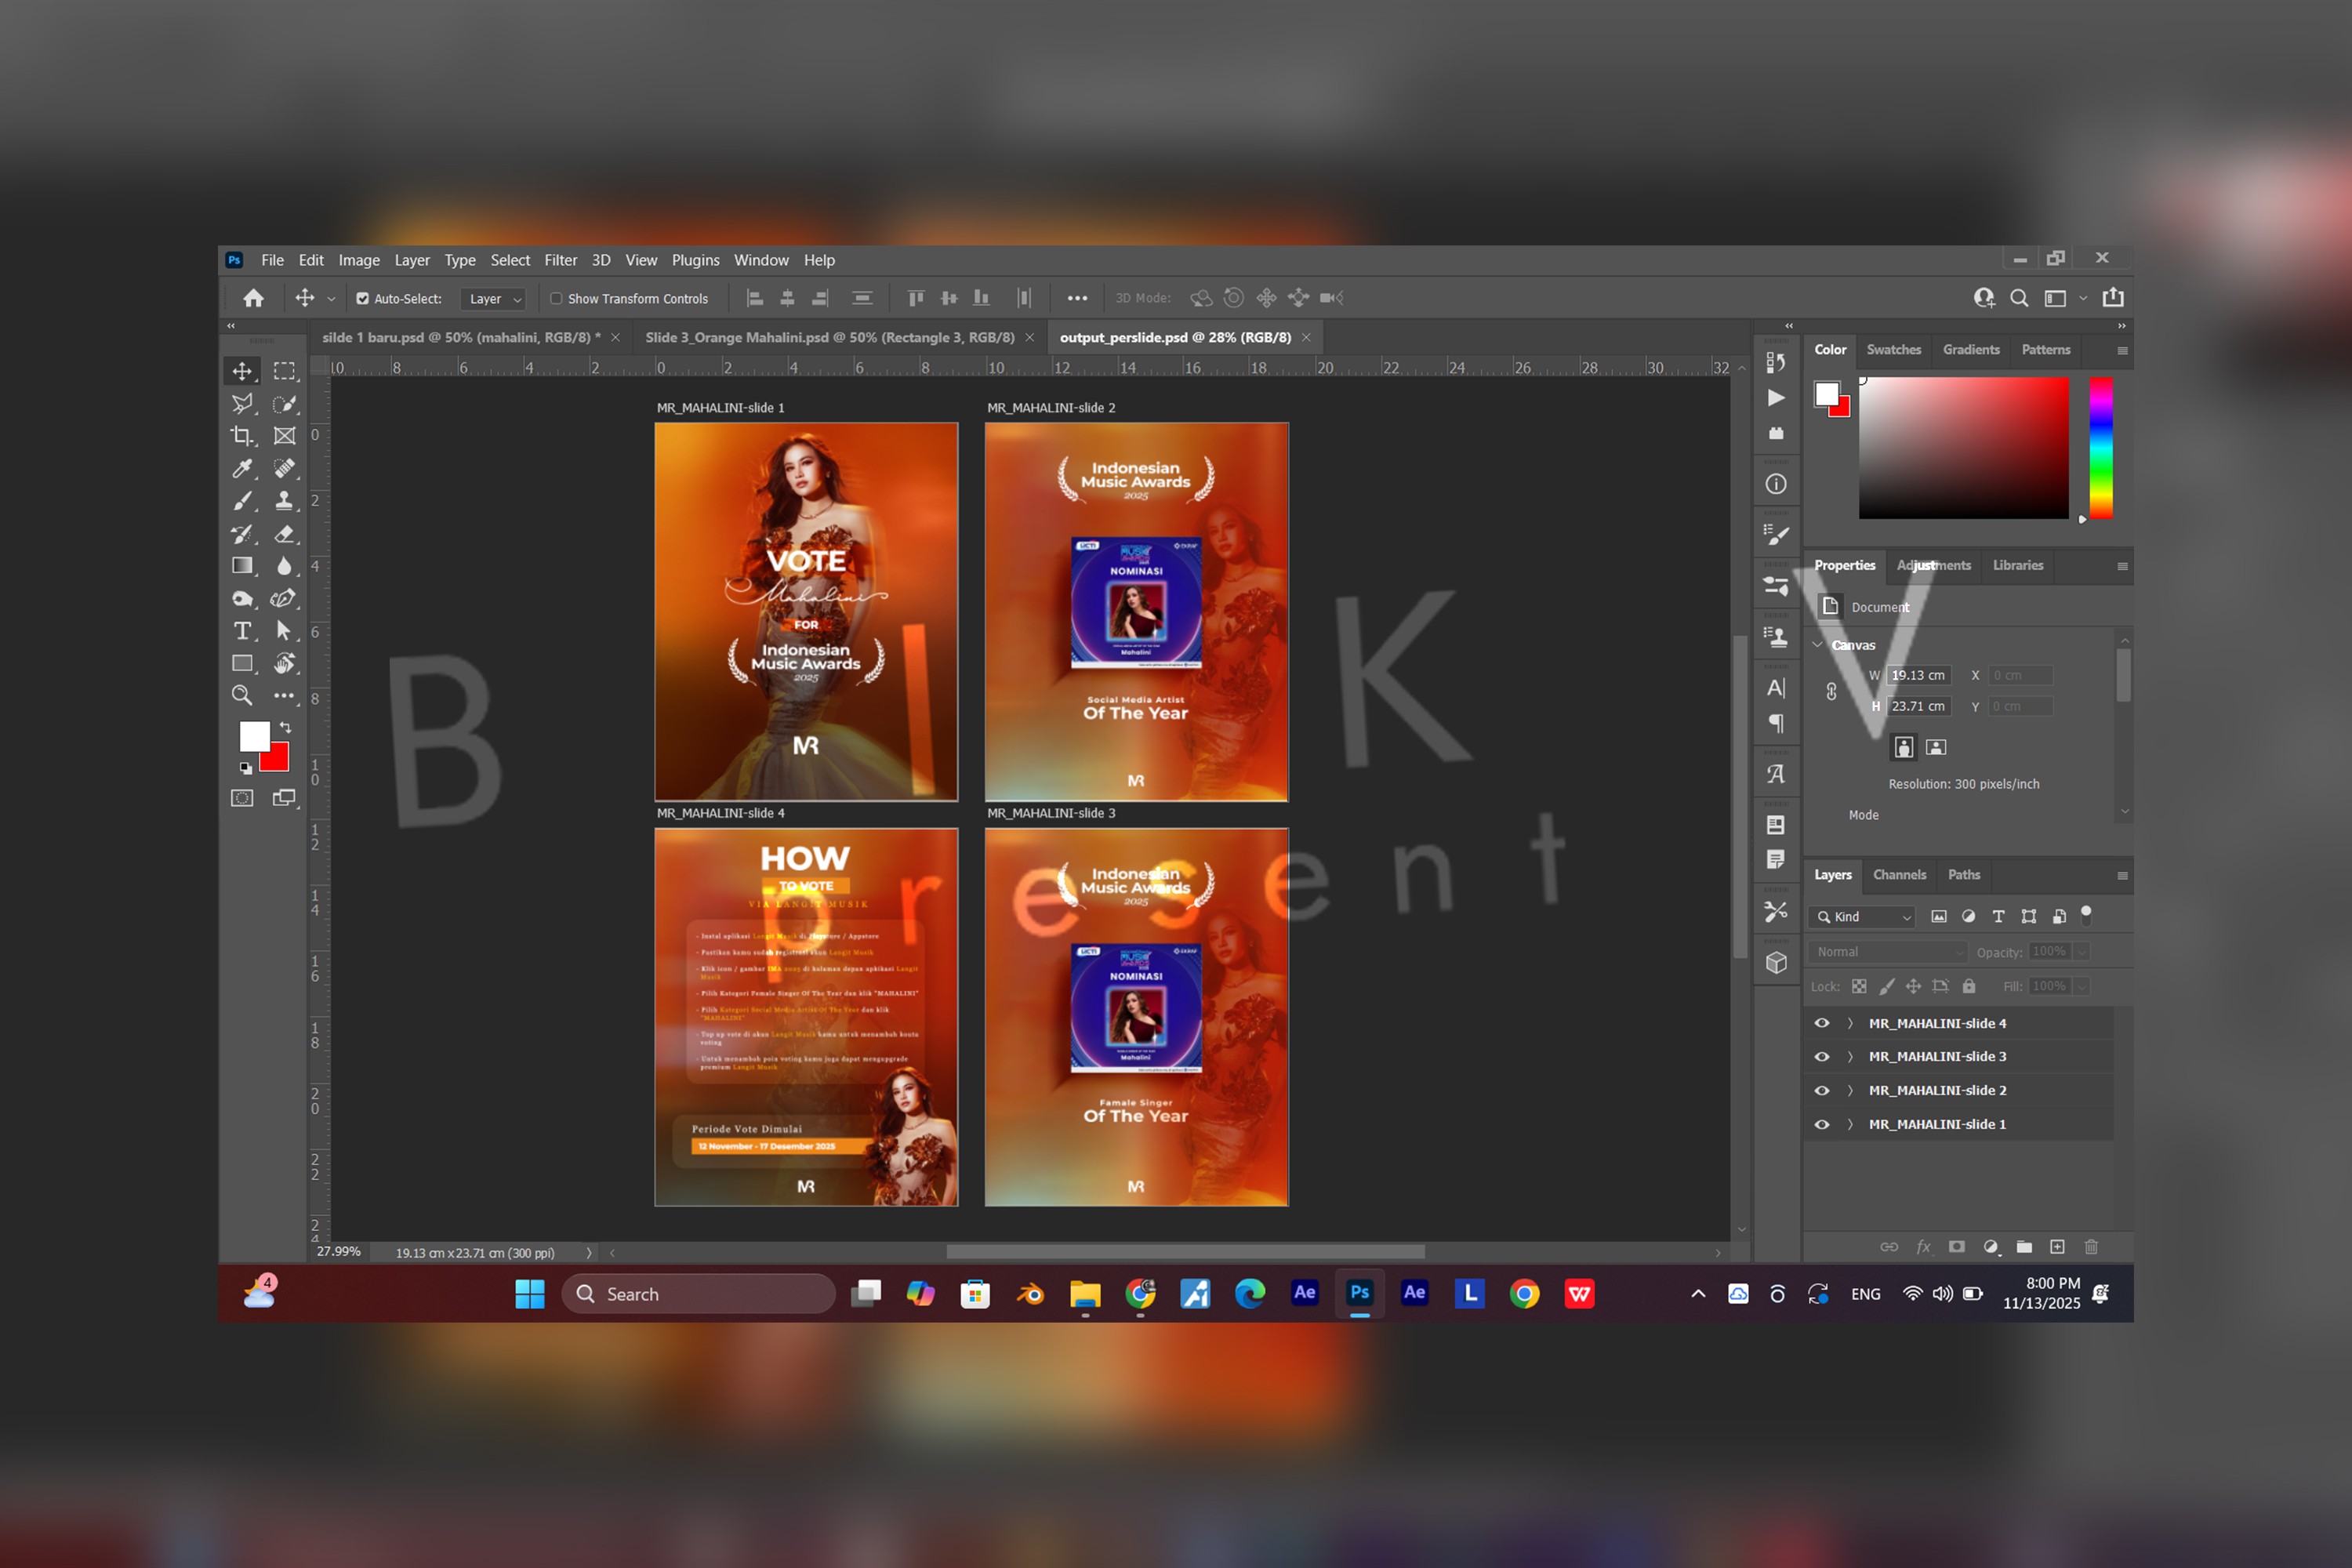Screen dimensions: 2352x1568
Task: Select the Lasso tool
Action: (242, 404)
